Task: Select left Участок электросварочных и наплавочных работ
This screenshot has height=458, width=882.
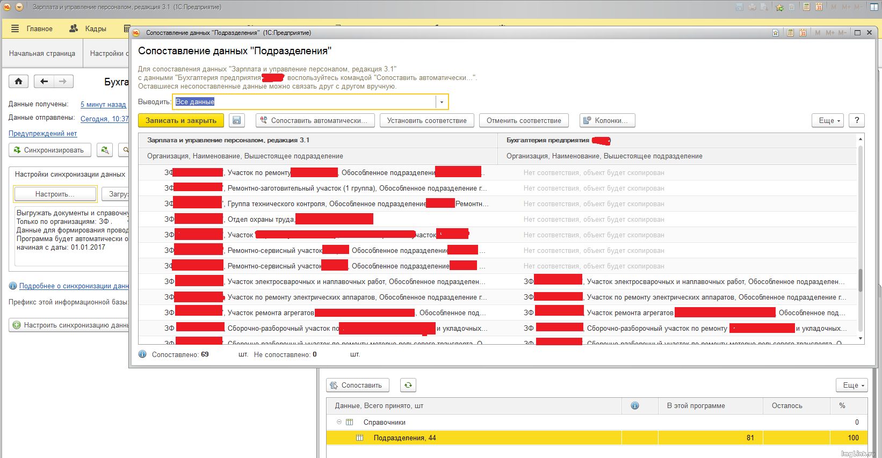Action: pyautogui.click(x=318, y=281)
